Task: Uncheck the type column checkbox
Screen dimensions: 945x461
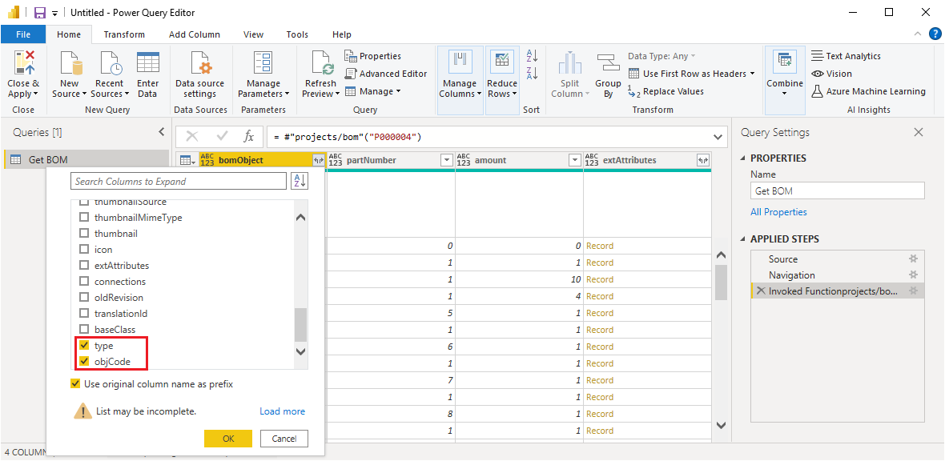Action: 84,346
